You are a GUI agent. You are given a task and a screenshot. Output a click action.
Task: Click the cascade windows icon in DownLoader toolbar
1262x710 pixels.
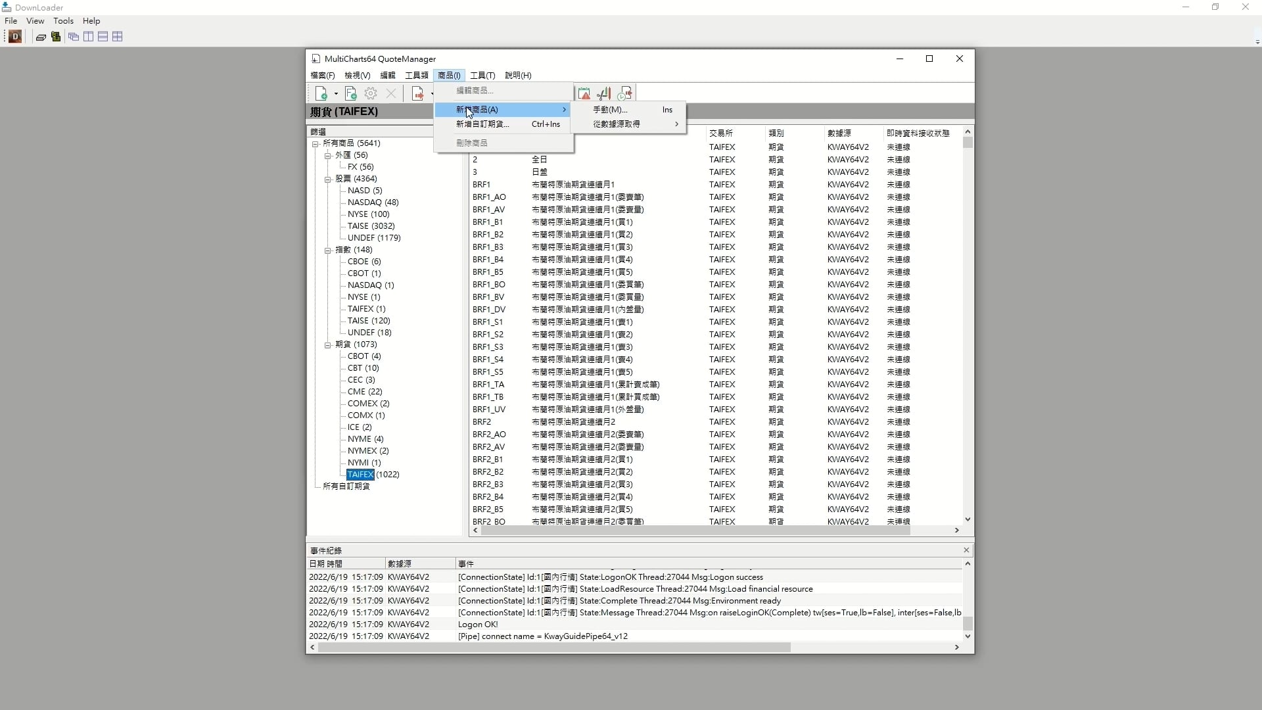74,37
